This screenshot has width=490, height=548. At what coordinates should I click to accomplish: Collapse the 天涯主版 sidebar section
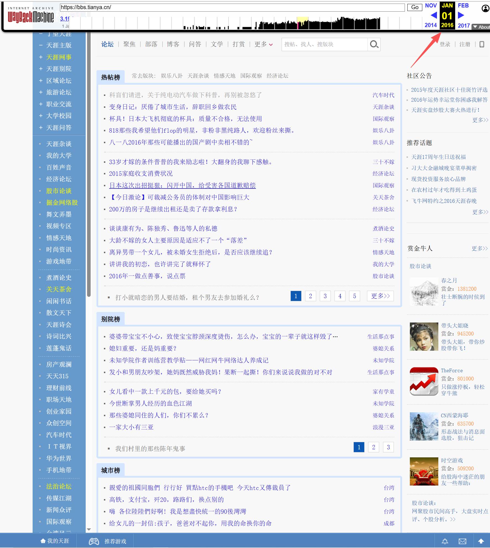tap(41, 45)
